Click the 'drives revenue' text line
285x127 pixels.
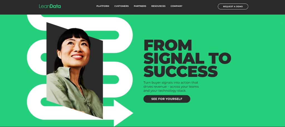[x=171, y=87]
